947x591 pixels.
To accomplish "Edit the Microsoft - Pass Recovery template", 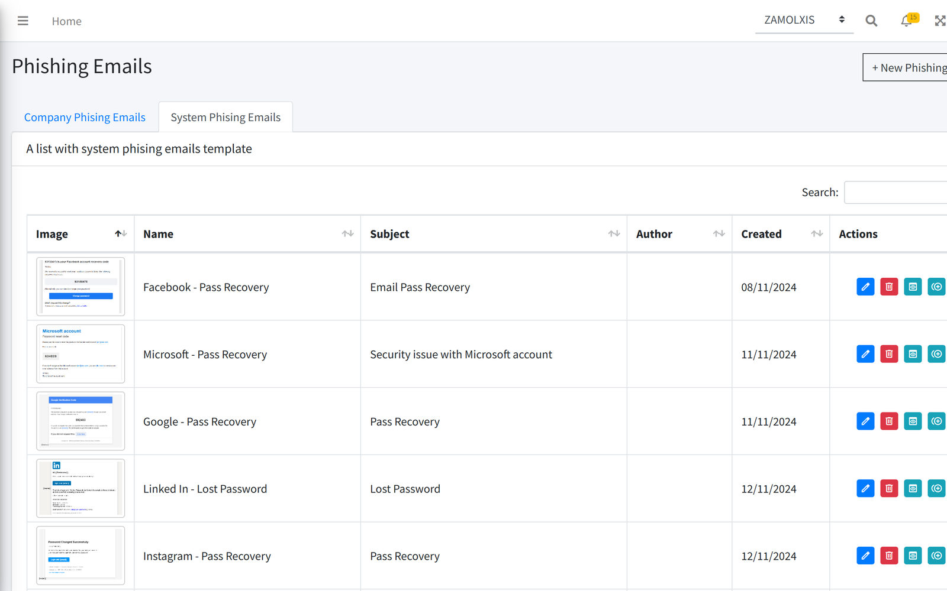I will click(865, 354).
